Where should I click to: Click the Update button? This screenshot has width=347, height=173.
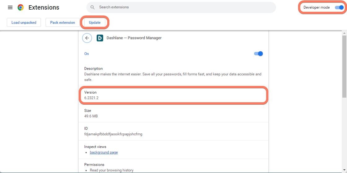95,23
